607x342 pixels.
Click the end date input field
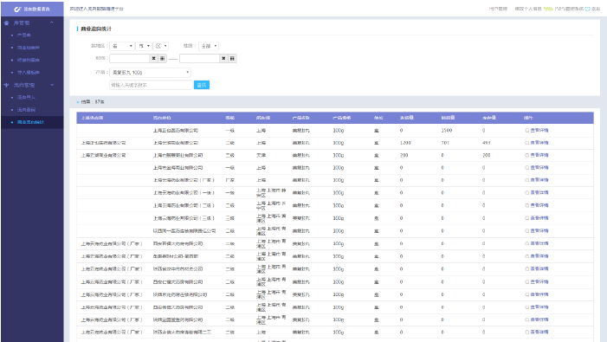tap(199, 58)
